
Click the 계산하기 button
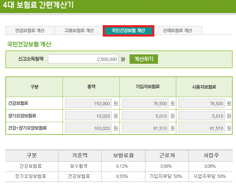point(144,59)
